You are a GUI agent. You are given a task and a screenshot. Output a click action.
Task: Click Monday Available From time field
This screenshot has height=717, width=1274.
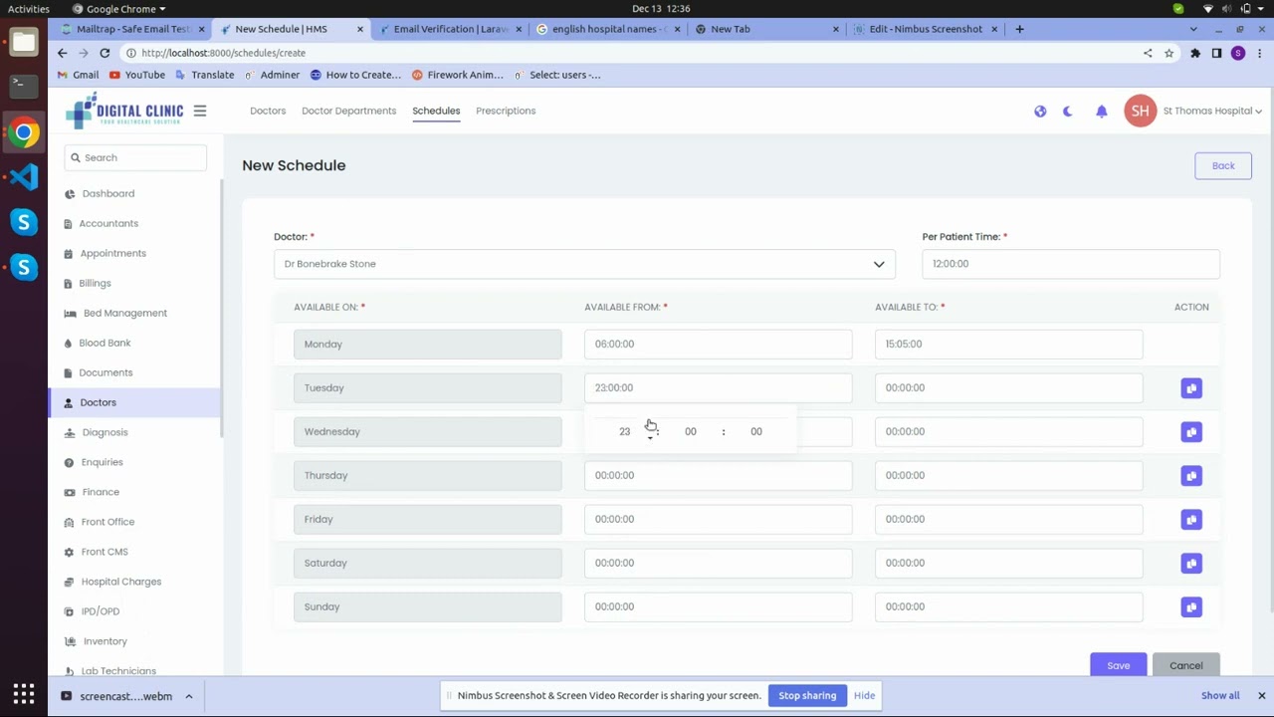718,344
